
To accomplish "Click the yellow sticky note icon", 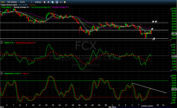I will tap(65, 2).
